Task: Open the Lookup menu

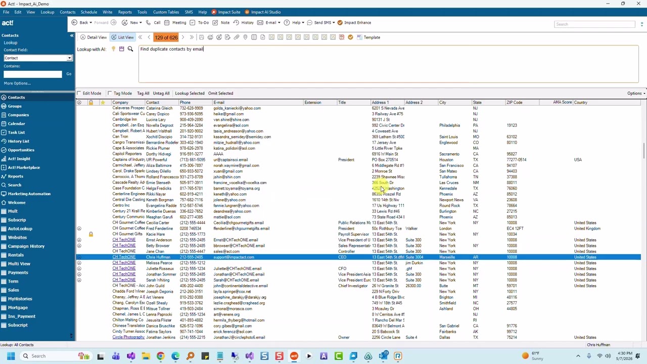Action: (x=47, y=12)
